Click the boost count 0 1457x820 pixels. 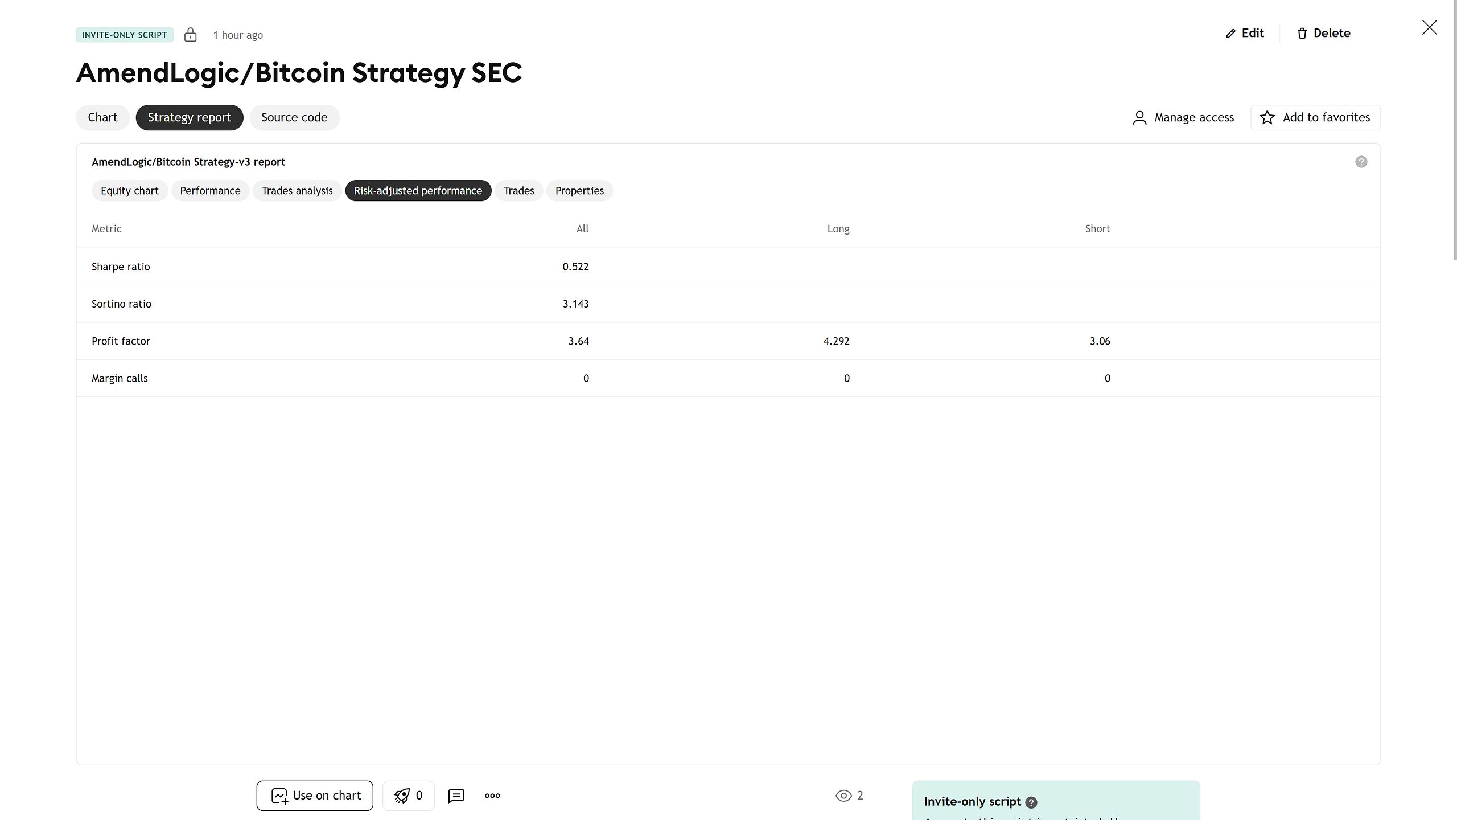[419, 796]
